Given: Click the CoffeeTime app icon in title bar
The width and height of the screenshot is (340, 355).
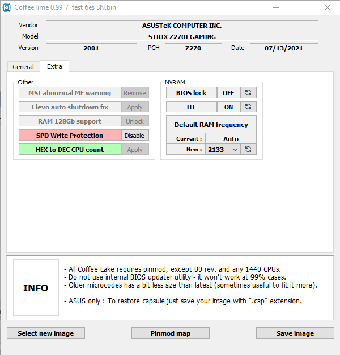Looking at the screenshot, I should (x=7, y=7).
